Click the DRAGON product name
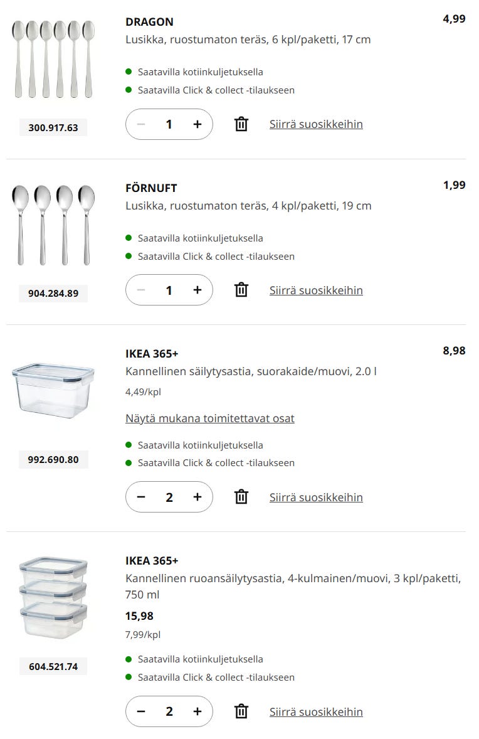The width and height of the screenshot is (479, 739). click(x=149, y=22)
